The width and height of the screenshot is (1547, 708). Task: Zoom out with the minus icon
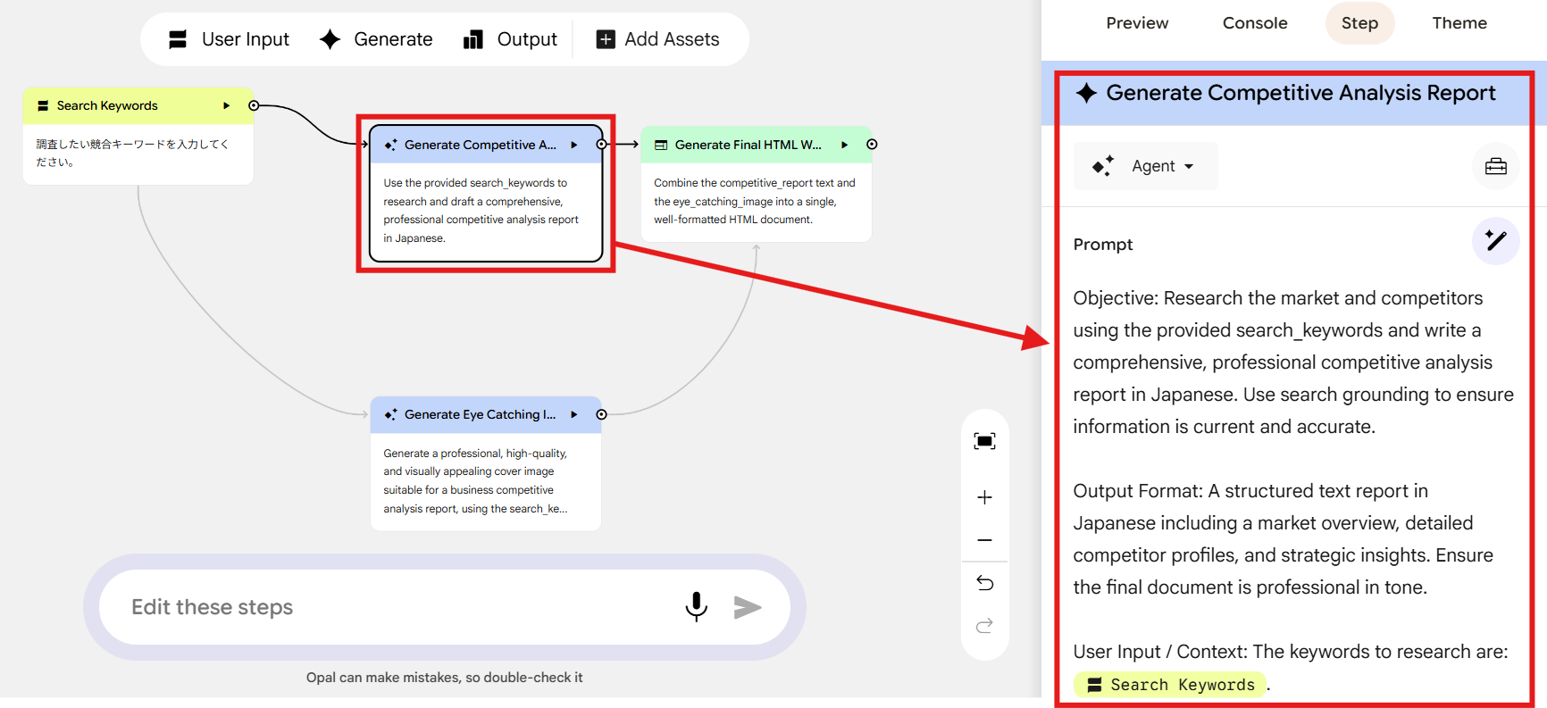(984, 540)
